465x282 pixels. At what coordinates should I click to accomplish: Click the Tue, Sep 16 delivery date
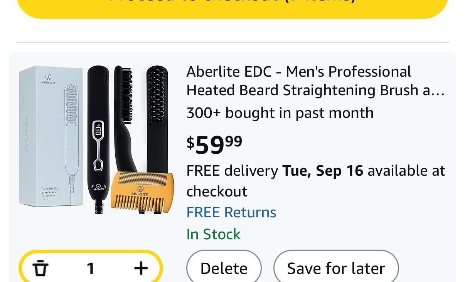(323, 171)
